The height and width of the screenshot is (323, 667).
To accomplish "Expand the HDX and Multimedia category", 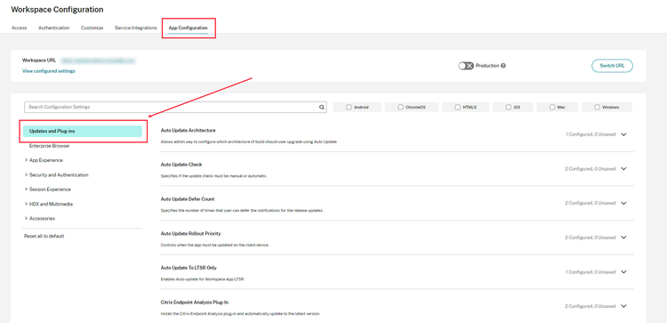I will coord(27,204).
